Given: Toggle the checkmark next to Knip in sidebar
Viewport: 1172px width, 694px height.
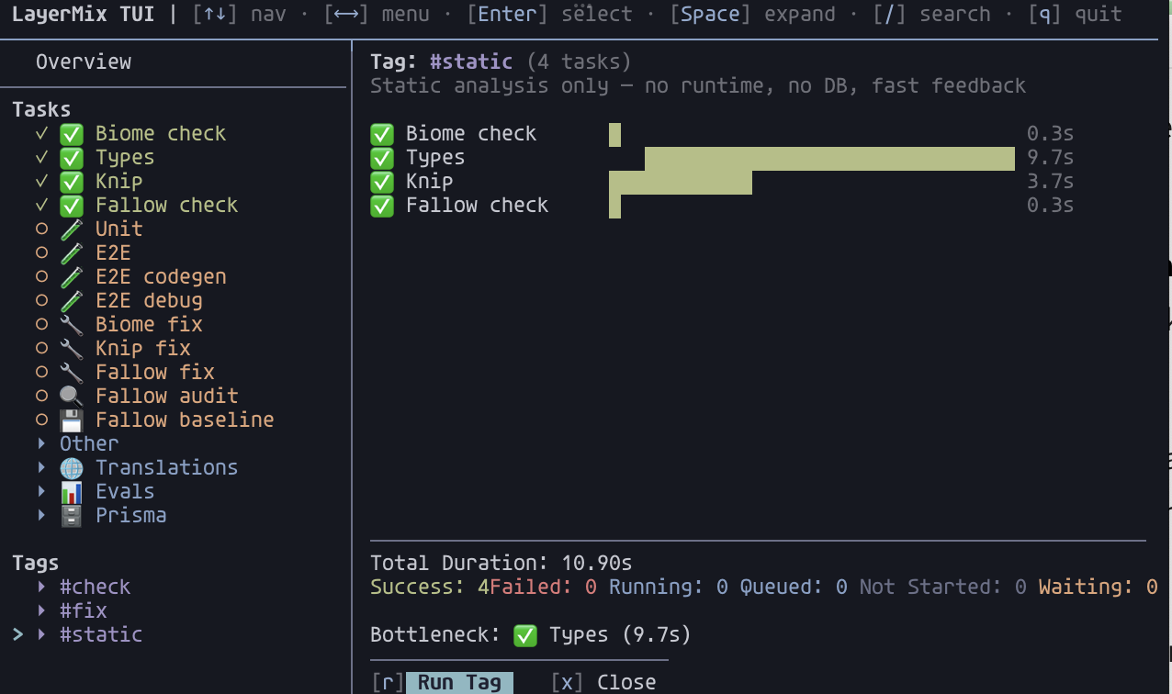Looking at the screenshot, I should pyautogui.click(x=41, y=182).
